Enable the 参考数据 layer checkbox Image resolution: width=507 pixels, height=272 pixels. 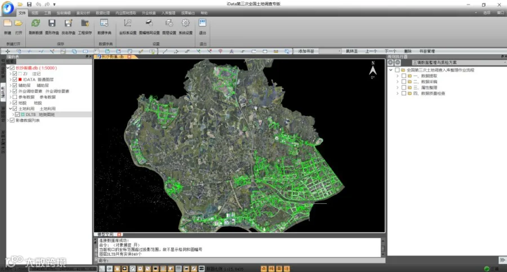[15, 97]
